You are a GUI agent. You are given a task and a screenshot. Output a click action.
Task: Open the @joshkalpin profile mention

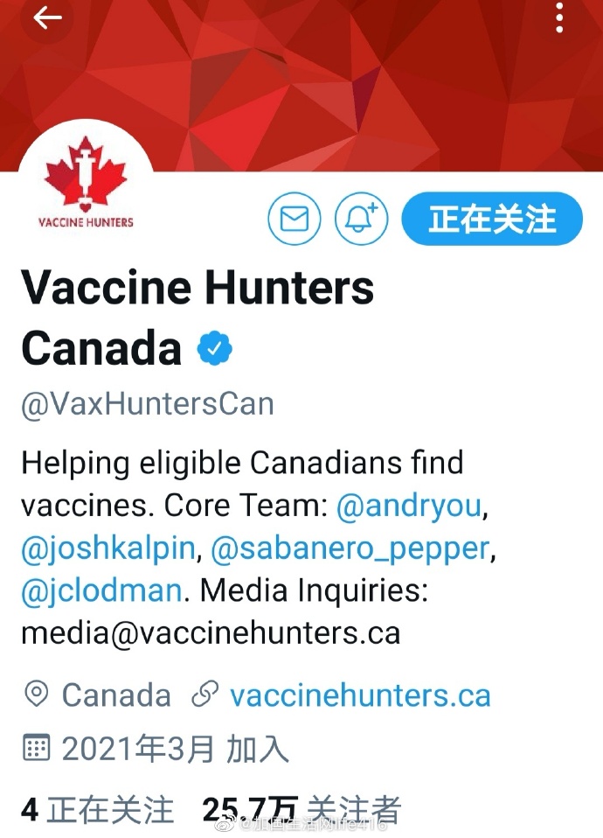108,549
